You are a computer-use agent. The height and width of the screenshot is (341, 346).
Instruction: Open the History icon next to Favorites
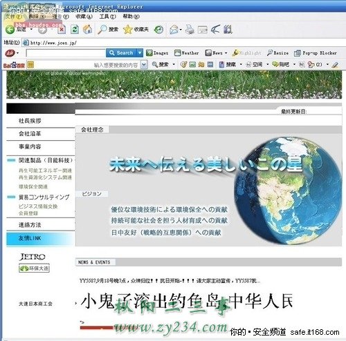tap(158, 30)
